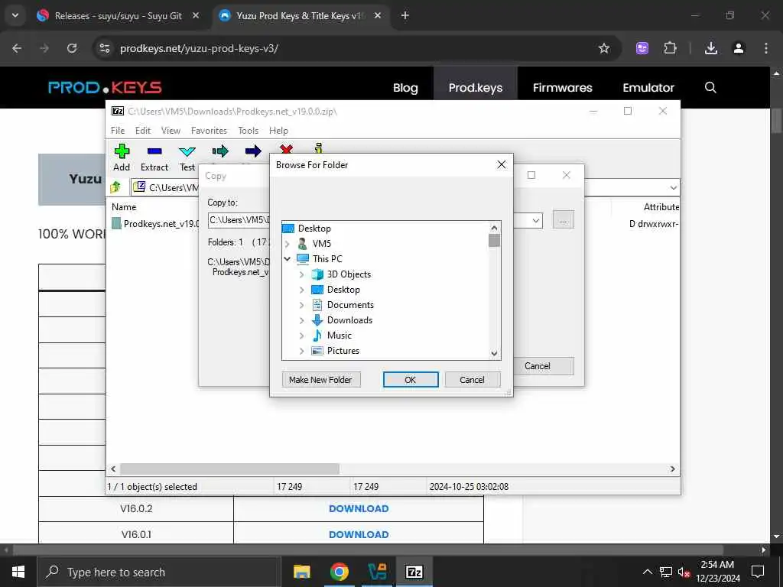783x587 pixels.
Task: Click Cancel in the Copy dialog
Action: pyautogui.click(x=538, y=366)
